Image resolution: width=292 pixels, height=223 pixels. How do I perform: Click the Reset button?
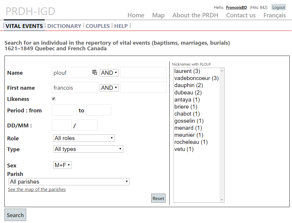tap(158, 198)
